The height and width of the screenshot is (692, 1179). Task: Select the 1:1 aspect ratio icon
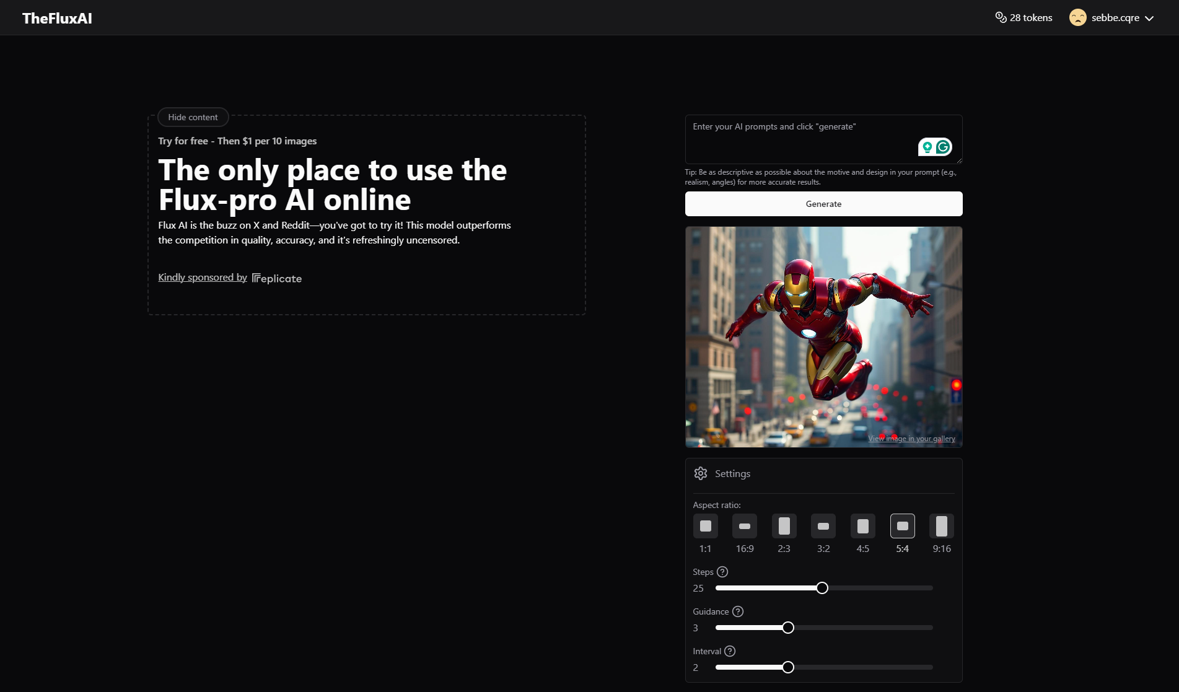coord(705,526)
